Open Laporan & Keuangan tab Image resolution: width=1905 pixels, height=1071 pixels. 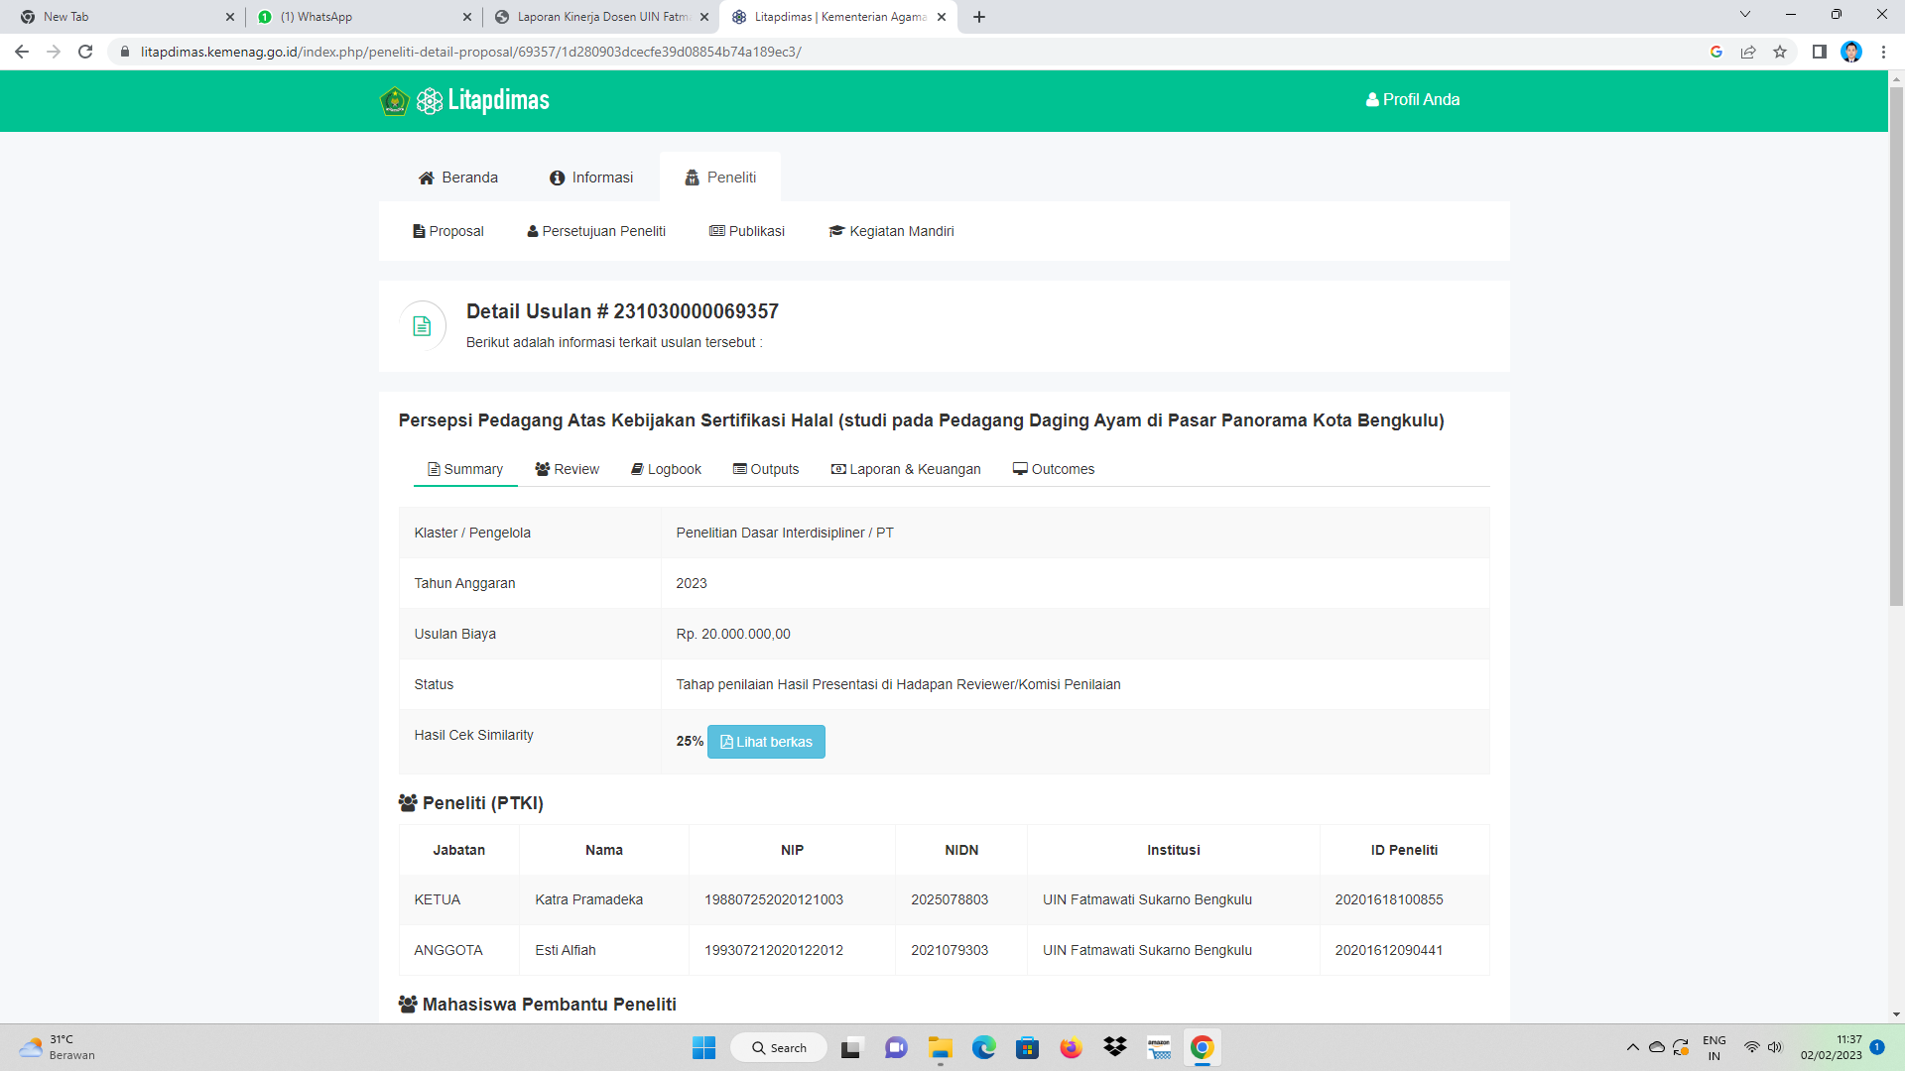coord(905,469)
